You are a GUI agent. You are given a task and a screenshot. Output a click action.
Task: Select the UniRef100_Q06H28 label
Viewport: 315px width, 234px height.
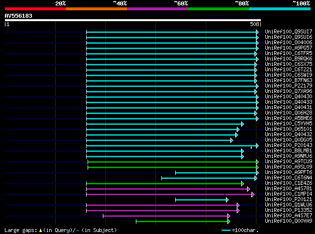288,113
